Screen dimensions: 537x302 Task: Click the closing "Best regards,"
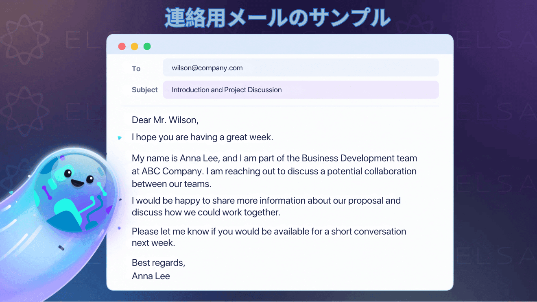pos(159,263)
